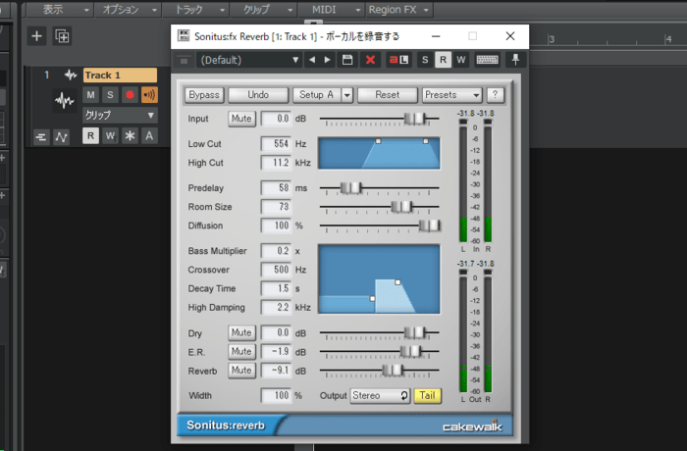Viewport: 687px width, 451px height.
Task: Solo Track 1 with the S button
Action: click(x=110, y=94)
